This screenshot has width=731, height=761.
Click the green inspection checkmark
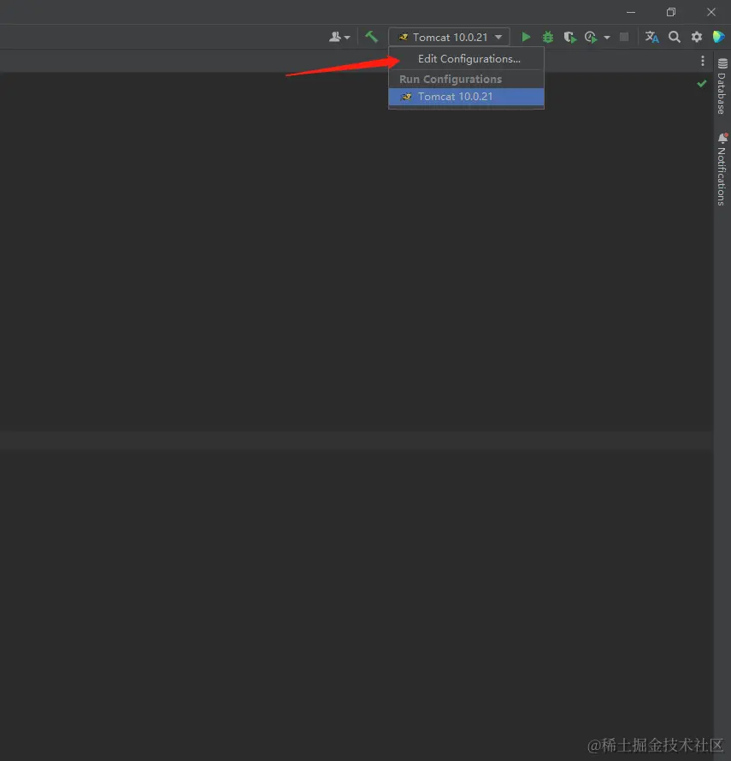click(x=701, y=84)
